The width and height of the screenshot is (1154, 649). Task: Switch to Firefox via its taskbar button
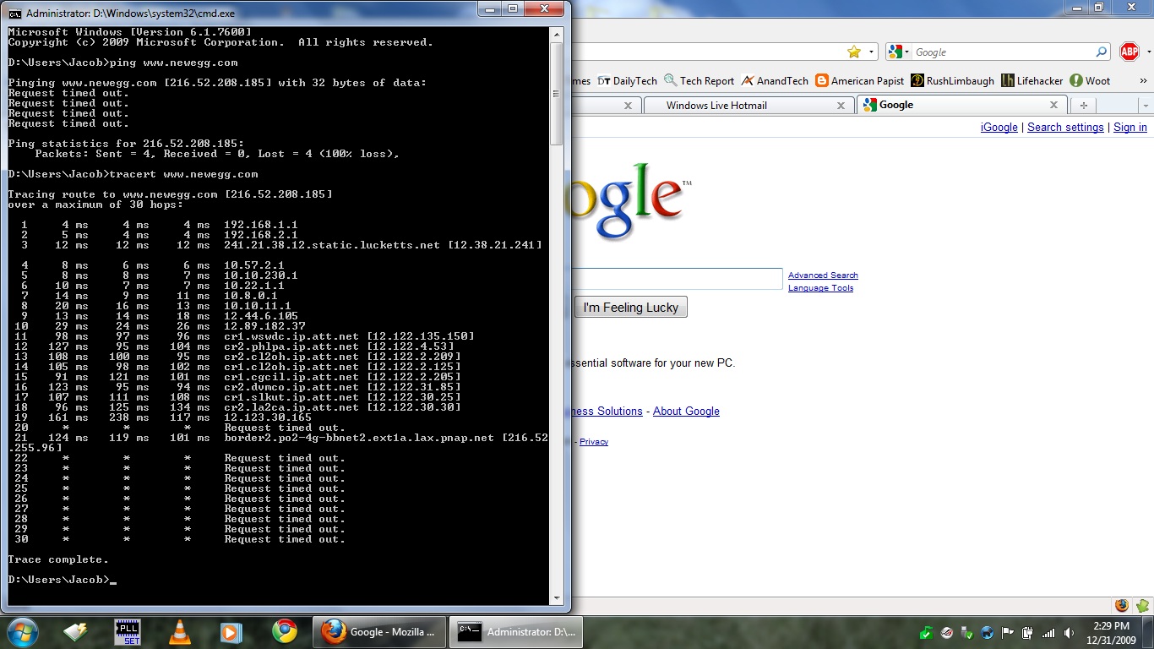379,632
